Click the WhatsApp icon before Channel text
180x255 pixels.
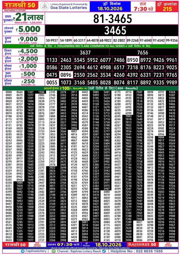54,251
